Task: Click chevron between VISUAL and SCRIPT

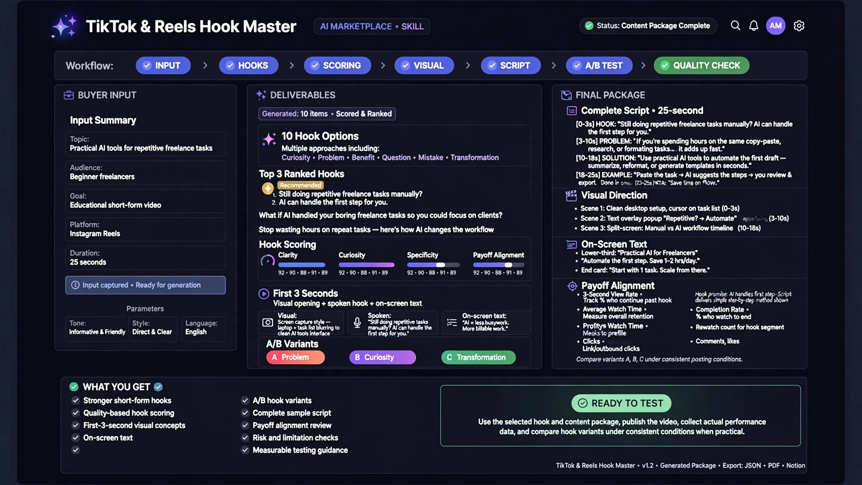Action: 468,65
